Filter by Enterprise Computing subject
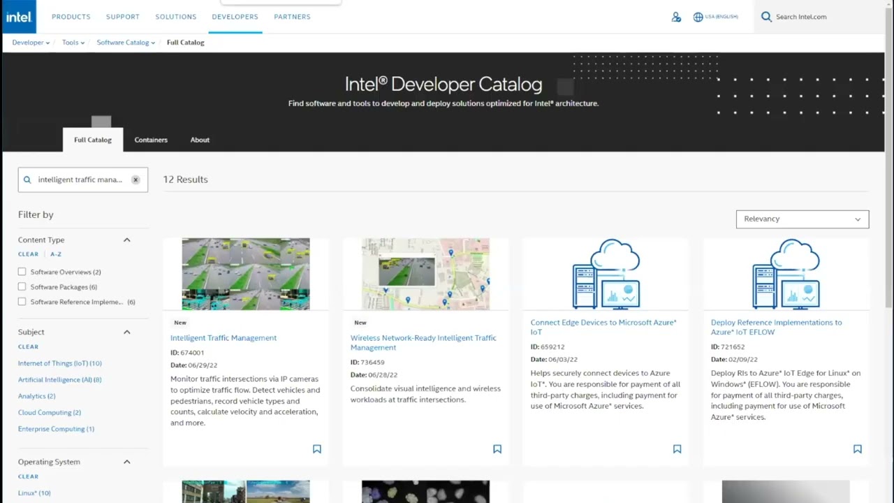 tap(56, 429)
